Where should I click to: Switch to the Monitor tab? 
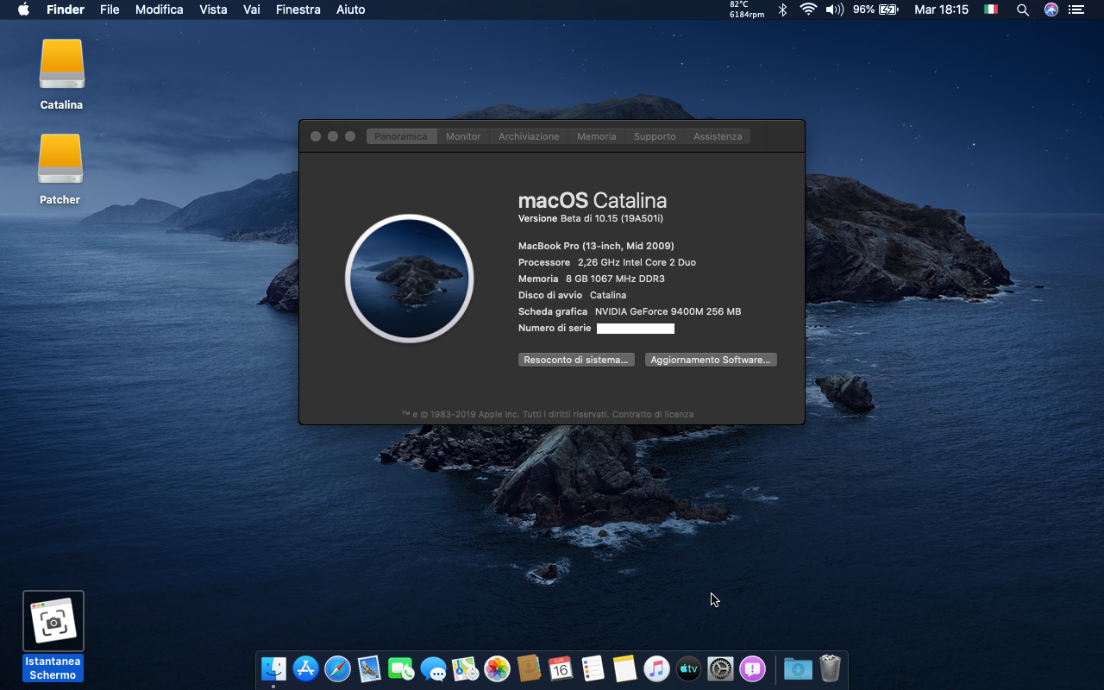463,136
